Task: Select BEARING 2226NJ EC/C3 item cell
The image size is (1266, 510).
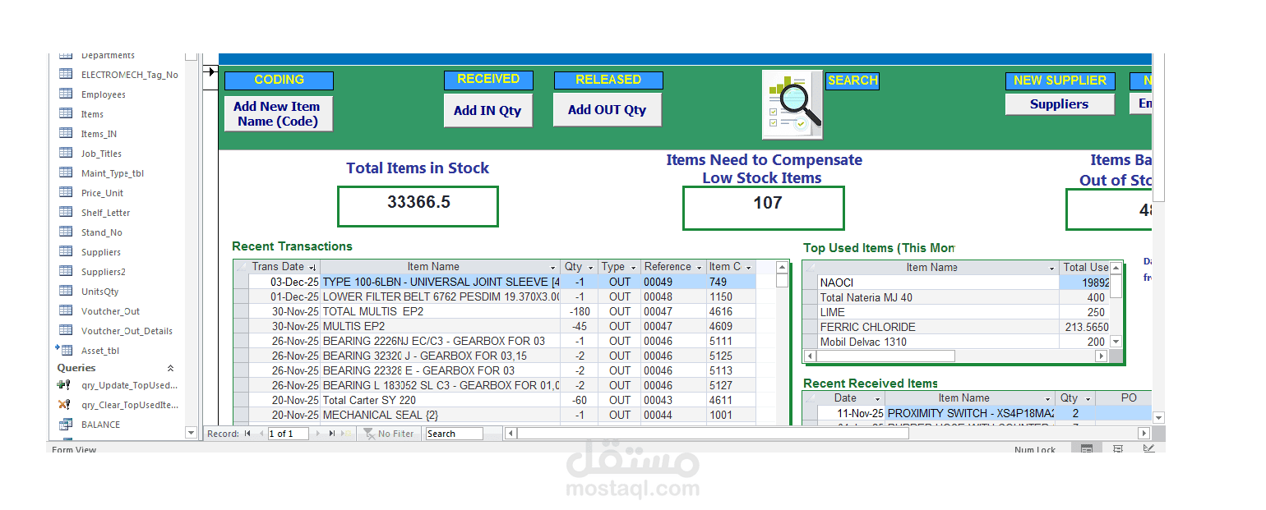Action: (440, 341)
